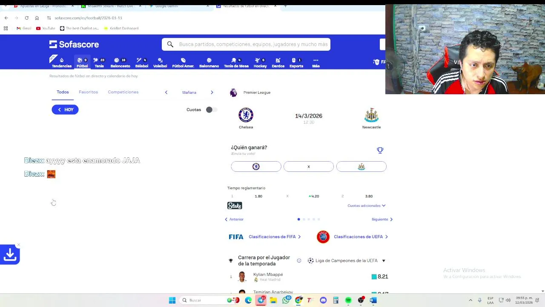Image resolution: width=545 pixels, height=307 pixels.
Task: Select the Competiciones tab
Action: (x=123, y=92)
